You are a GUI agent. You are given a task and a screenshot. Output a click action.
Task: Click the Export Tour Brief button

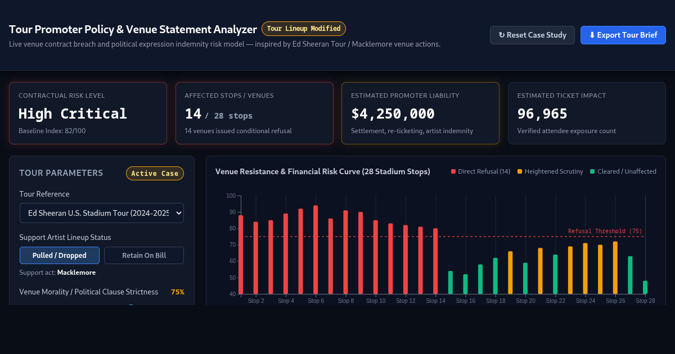[623, 35]
